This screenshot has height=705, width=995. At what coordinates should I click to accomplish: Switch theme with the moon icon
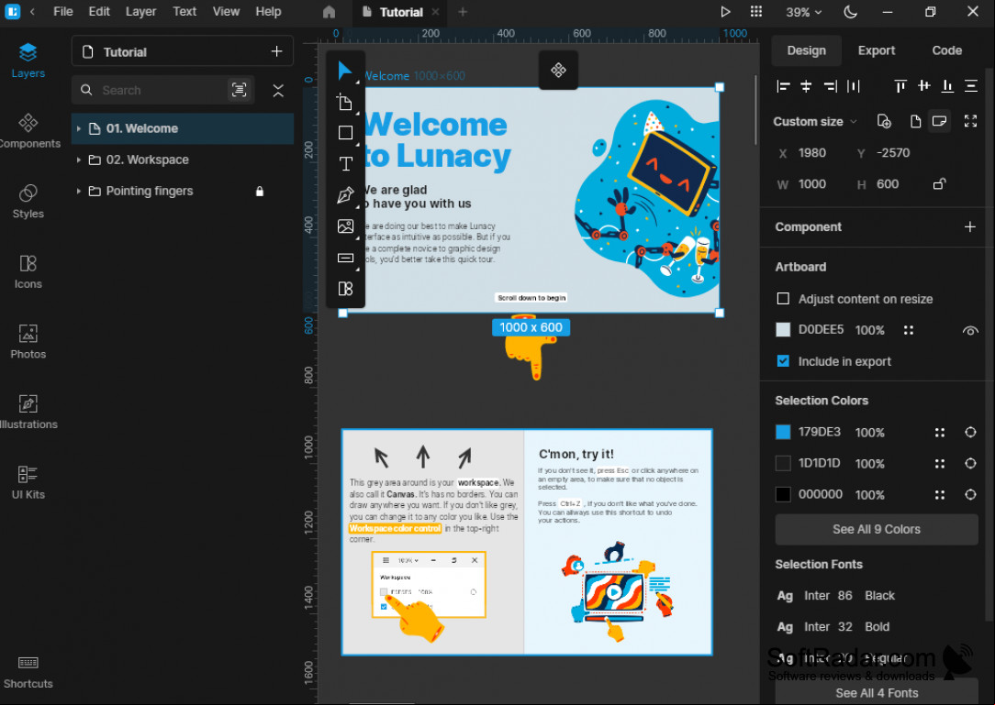[850, 12]
